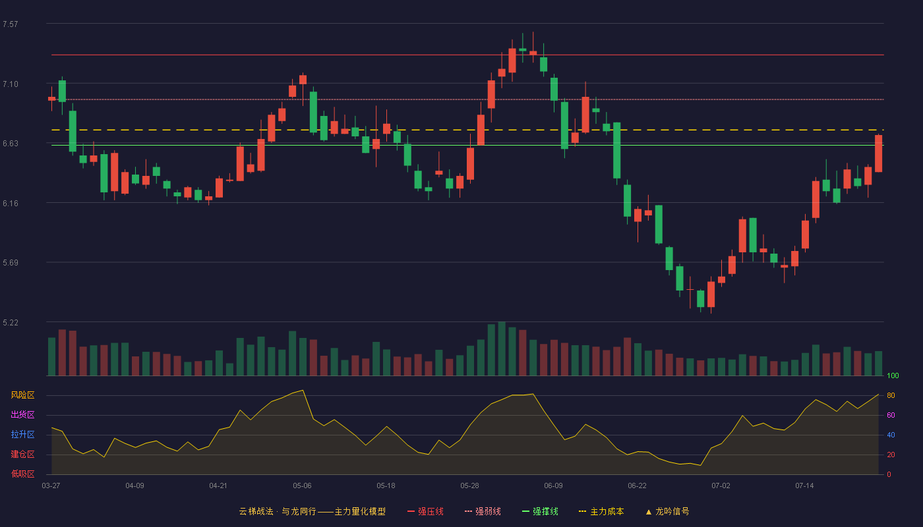Click the 风险区 zone label
The image size is (923, 527).
22,395
